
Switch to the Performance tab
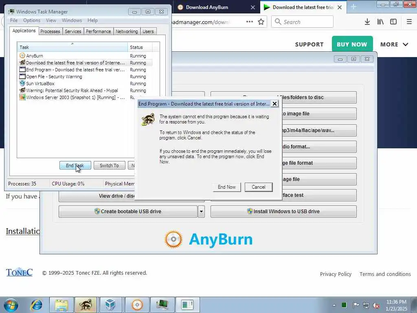coord(98,31)
